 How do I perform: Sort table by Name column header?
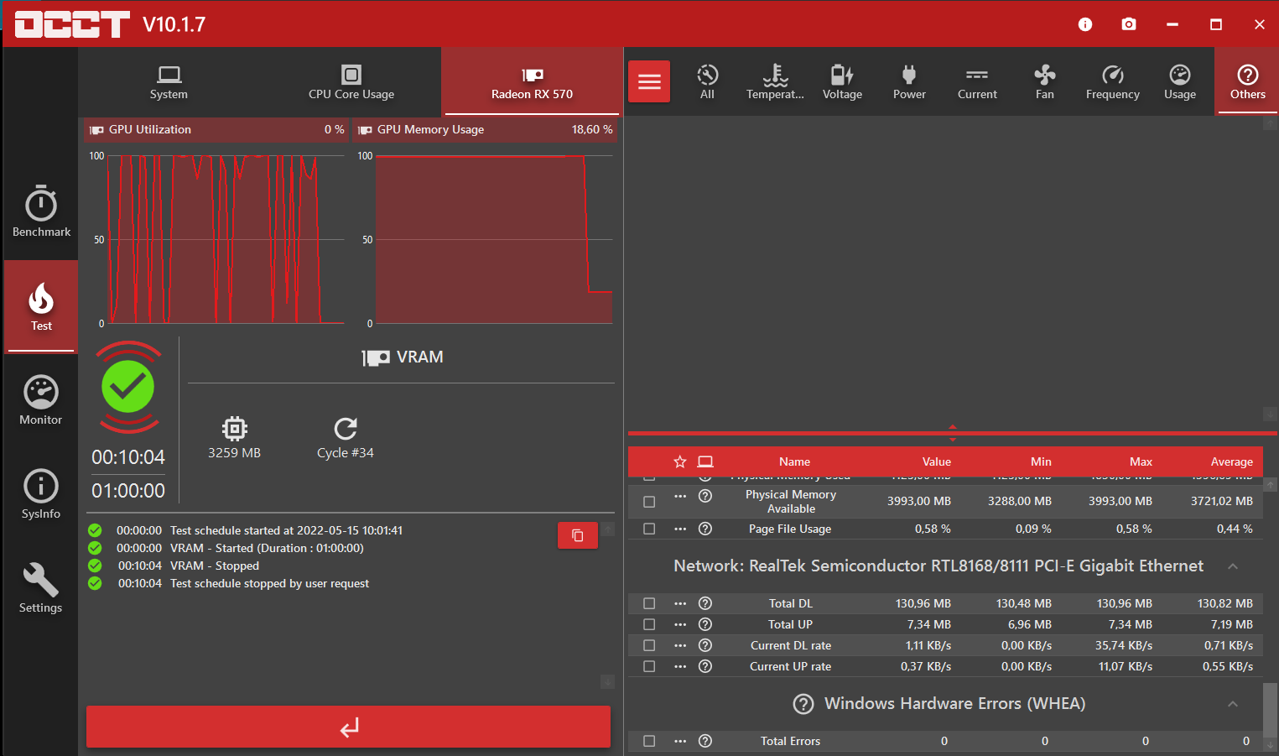coord(794,461)
